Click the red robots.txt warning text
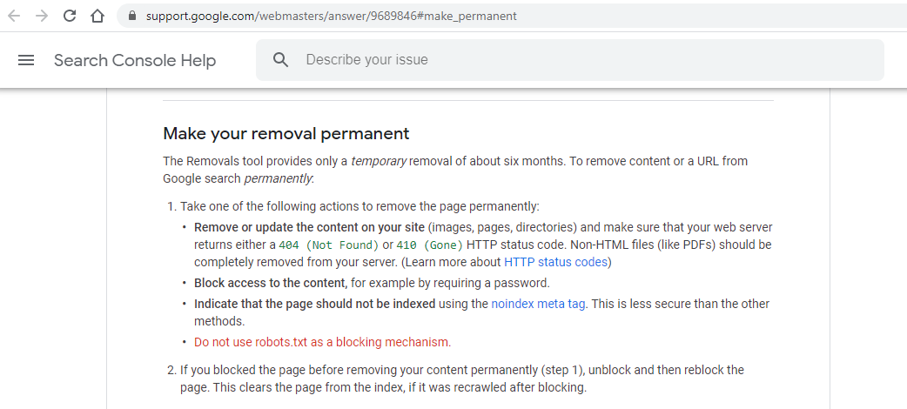Image resolution: width=907 pixels, height=409 pixels. point(322,342)
